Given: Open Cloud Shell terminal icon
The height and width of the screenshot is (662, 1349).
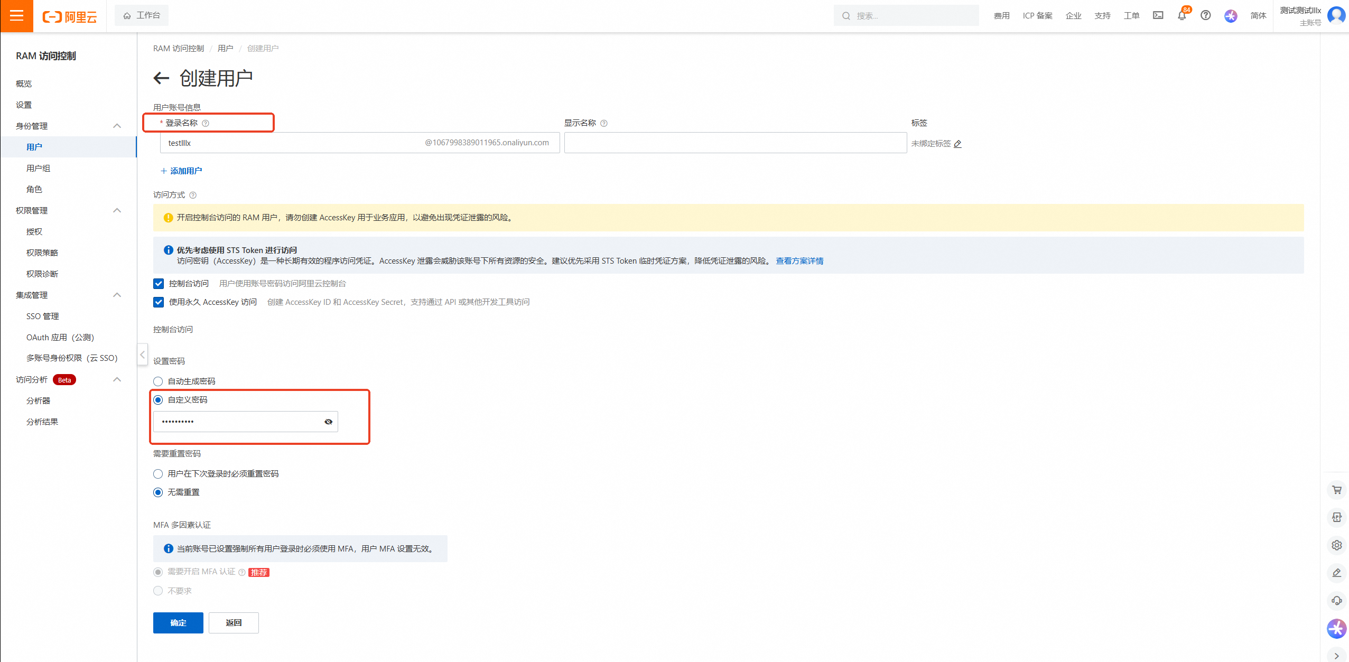Looking at the screenshot, I should pos(1158,15).
